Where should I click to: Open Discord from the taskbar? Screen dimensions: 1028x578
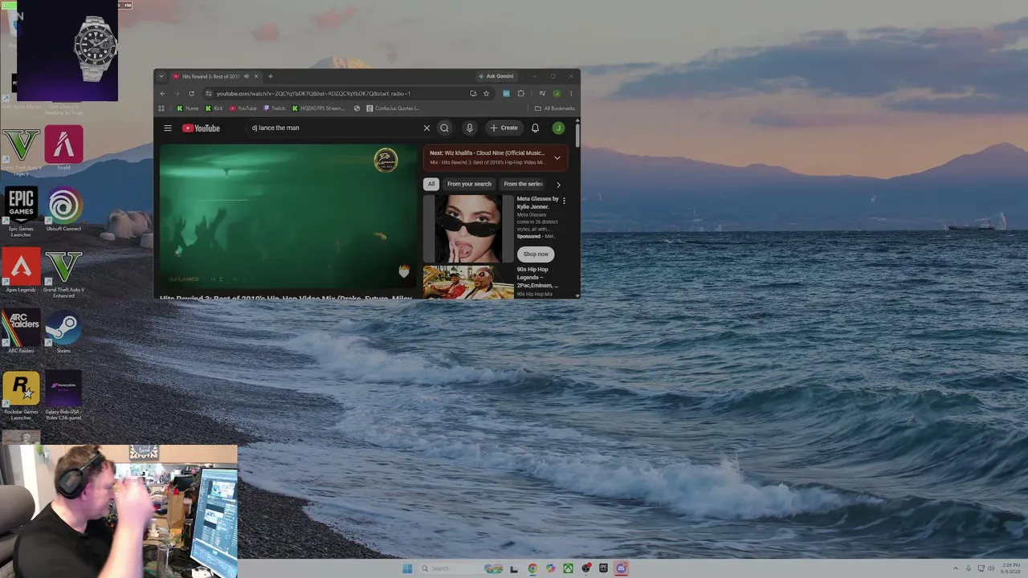click(x=621, y=568)
